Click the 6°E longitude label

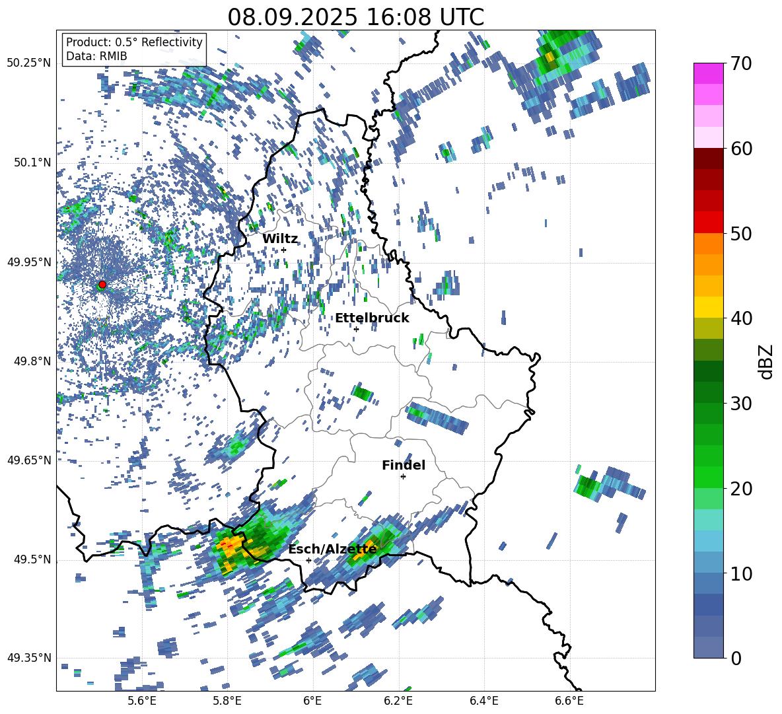[312, 701]
